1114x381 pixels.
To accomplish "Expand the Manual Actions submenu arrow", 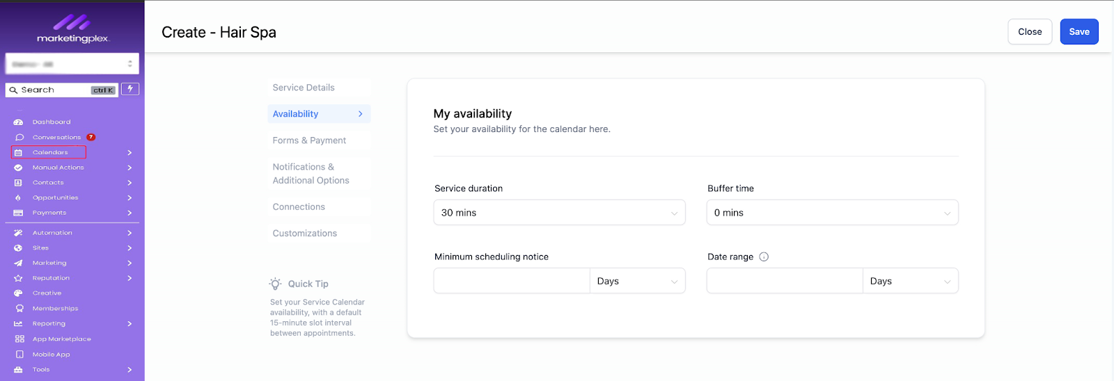I will tap(130, 168).
